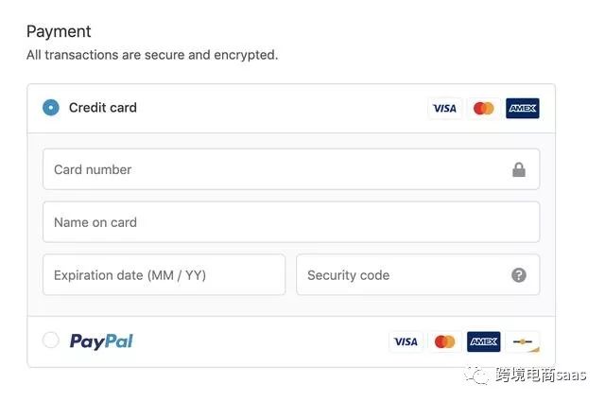Screen dimensions: 605x402
Task: Focus the Name on card field
Action: (x=291, y=222)
